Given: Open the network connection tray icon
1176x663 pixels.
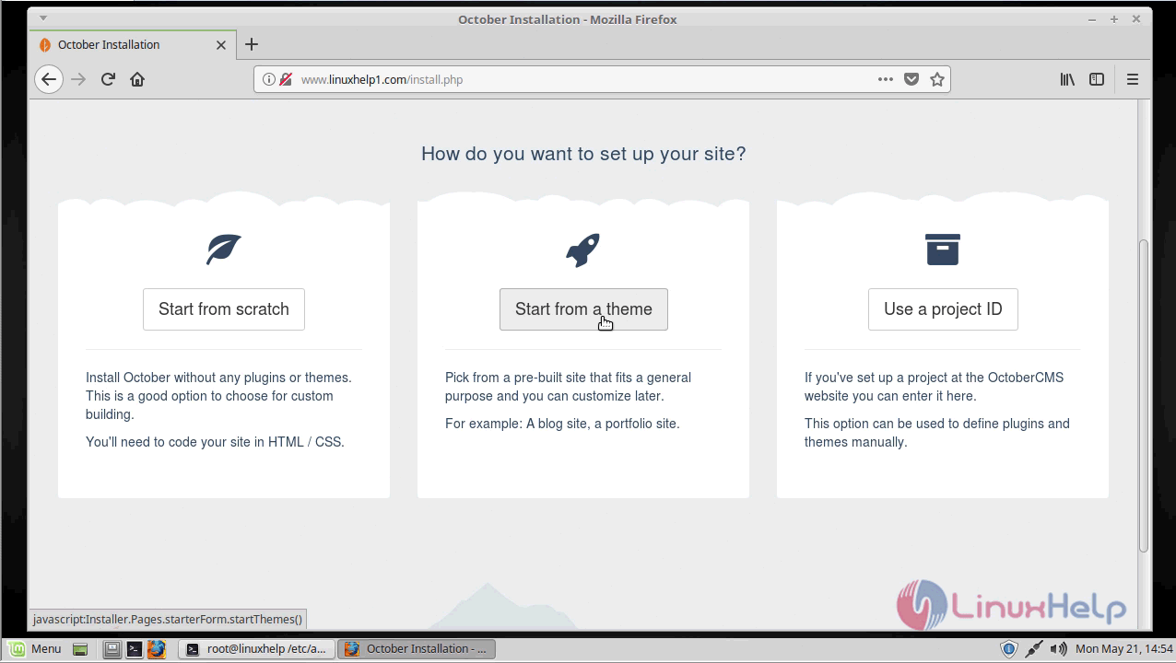Looking at the screenshot, I should pos(1034,649).
